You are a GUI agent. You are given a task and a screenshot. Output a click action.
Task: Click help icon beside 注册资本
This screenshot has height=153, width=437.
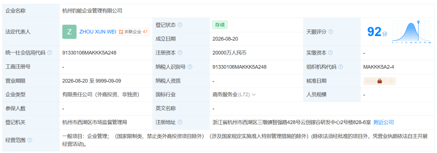(180, 52)
